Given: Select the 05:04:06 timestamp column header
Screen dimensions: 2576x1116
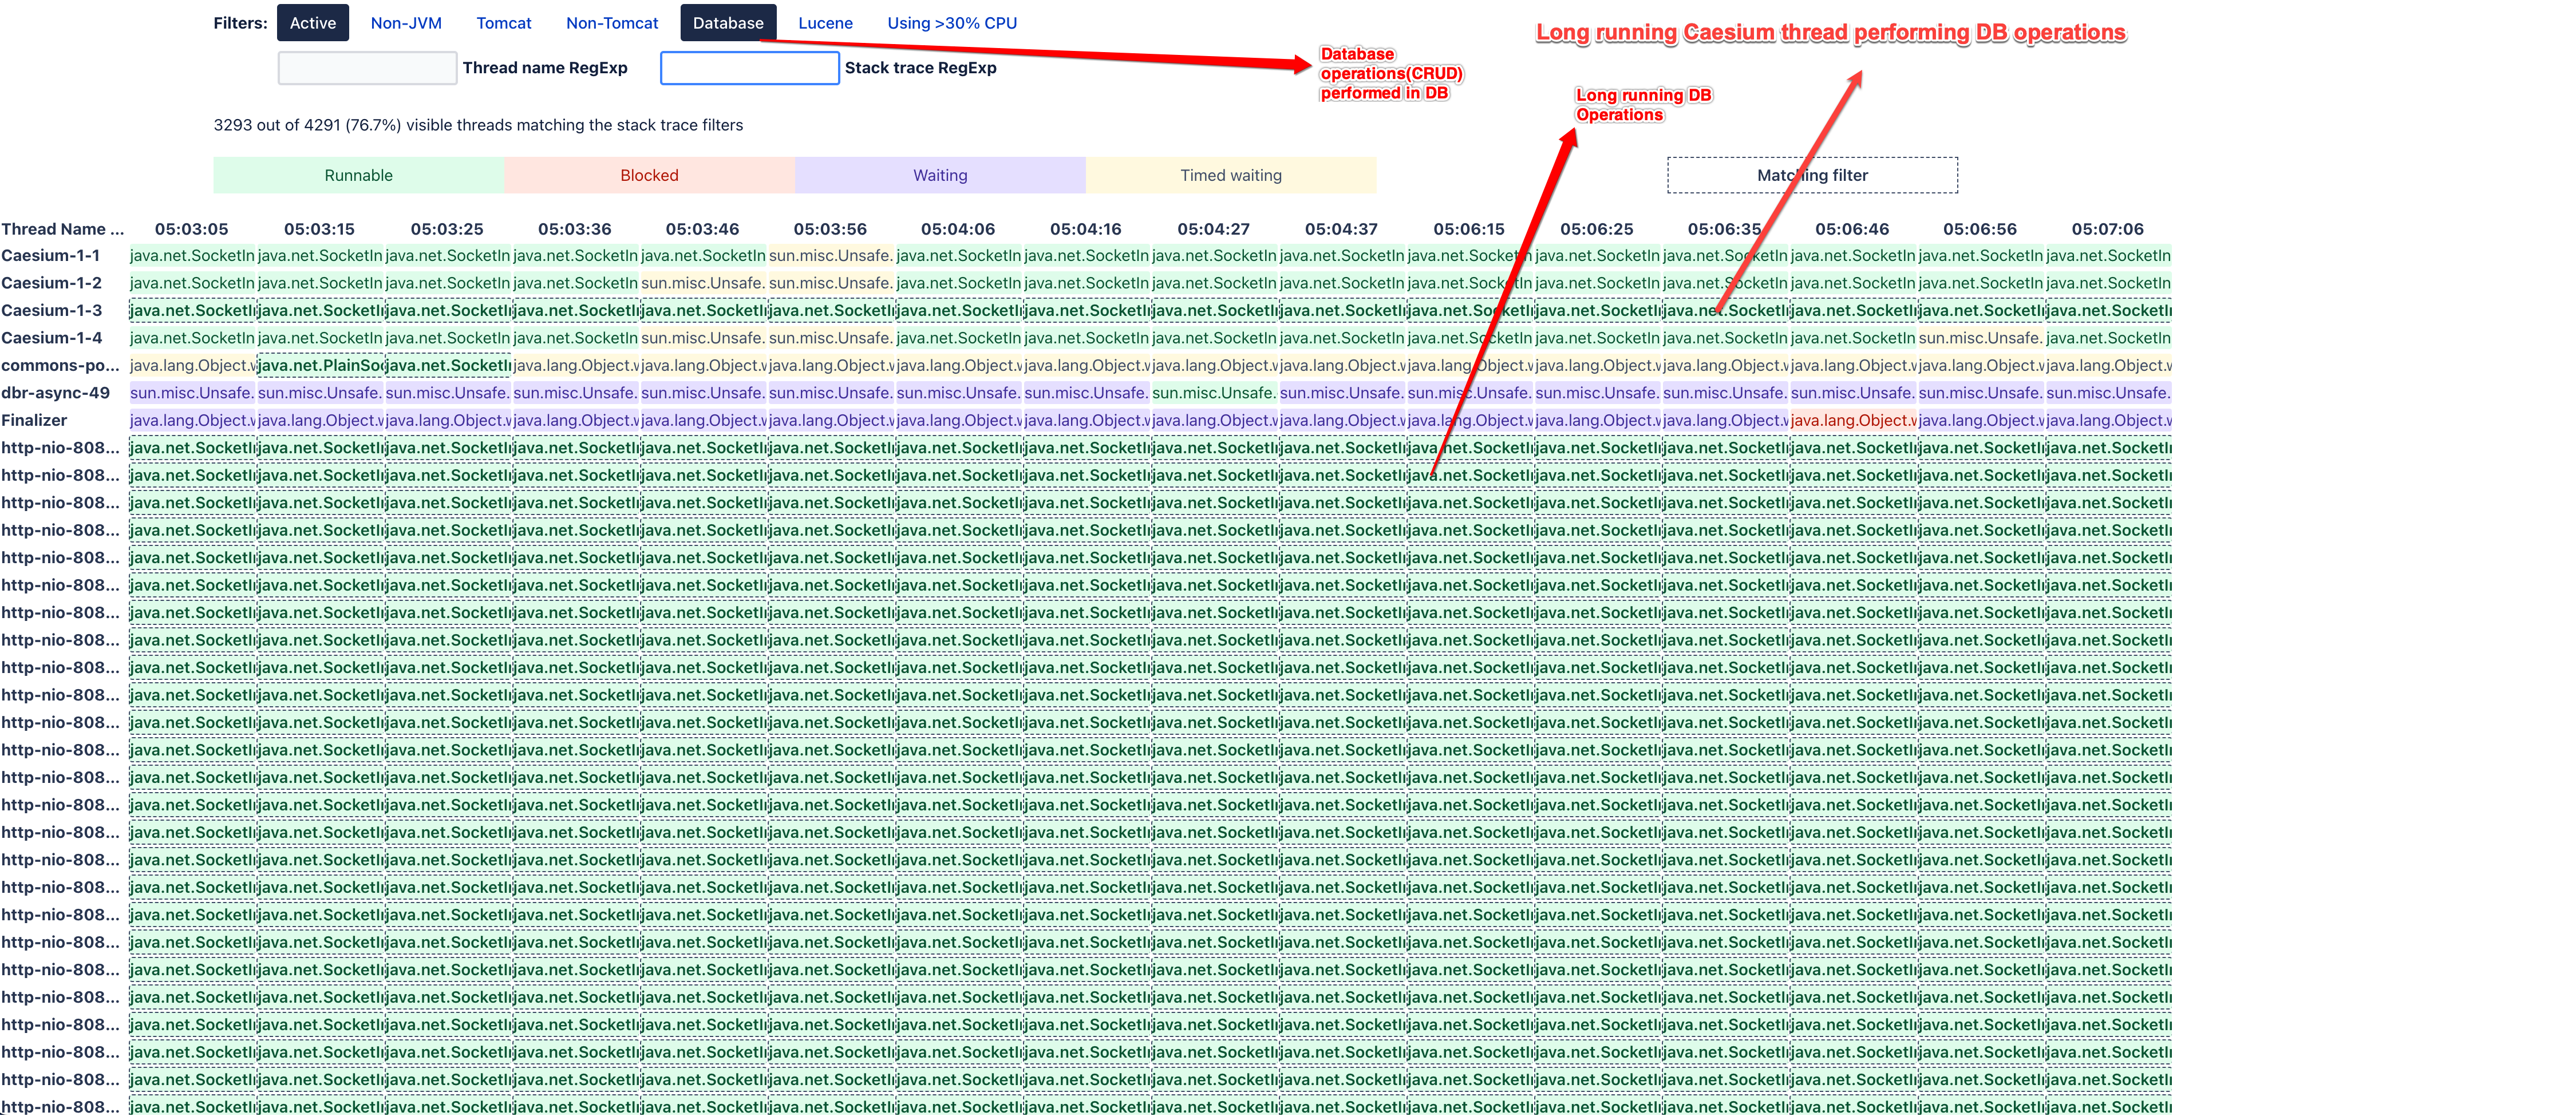Looking at the screenshot, I should coord(957,229).
